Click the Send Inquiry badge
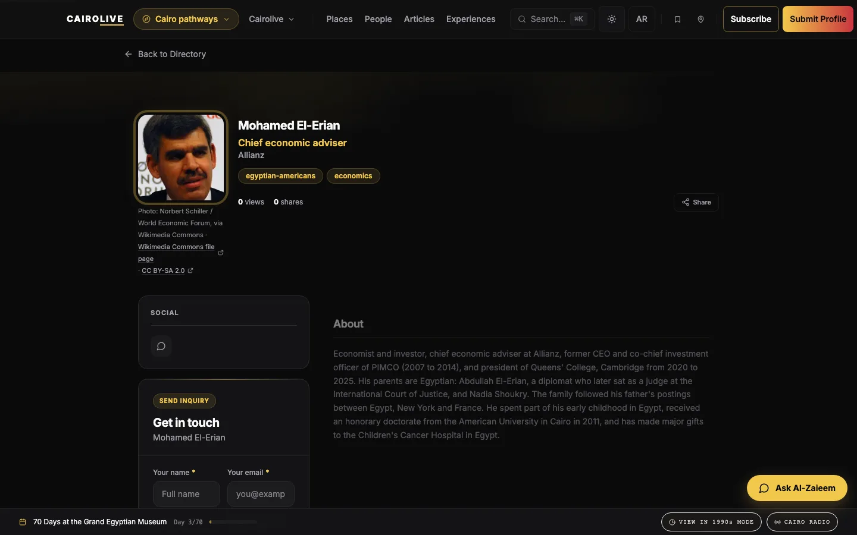The width and height of the screenshot is (857, 535). [184, 401]
